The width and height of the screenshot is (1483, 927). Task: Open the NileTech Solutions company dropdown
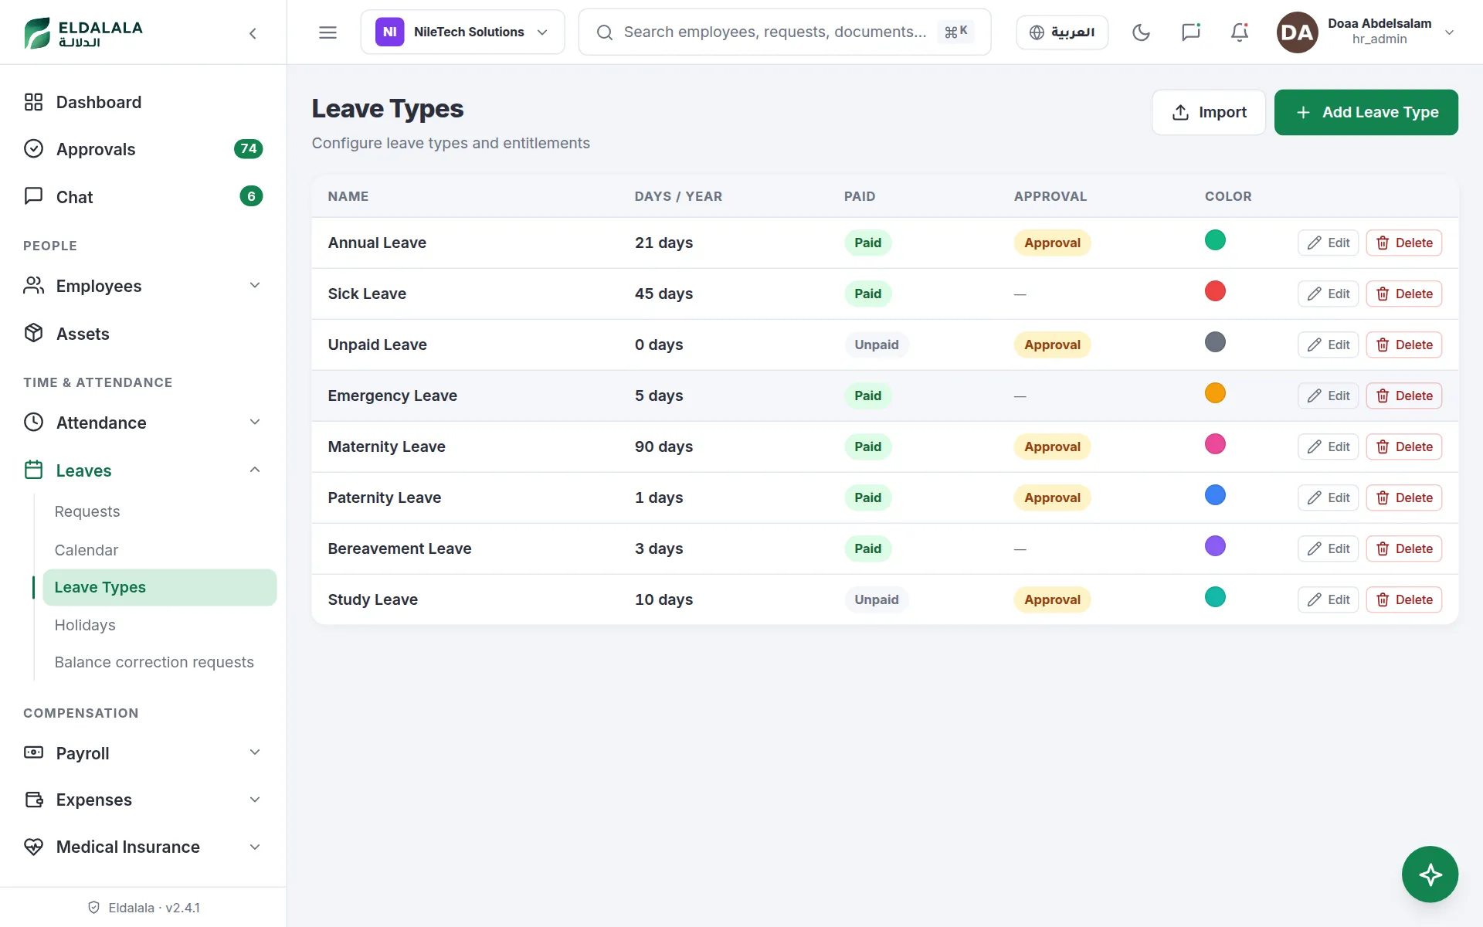(x=462, y=32)
